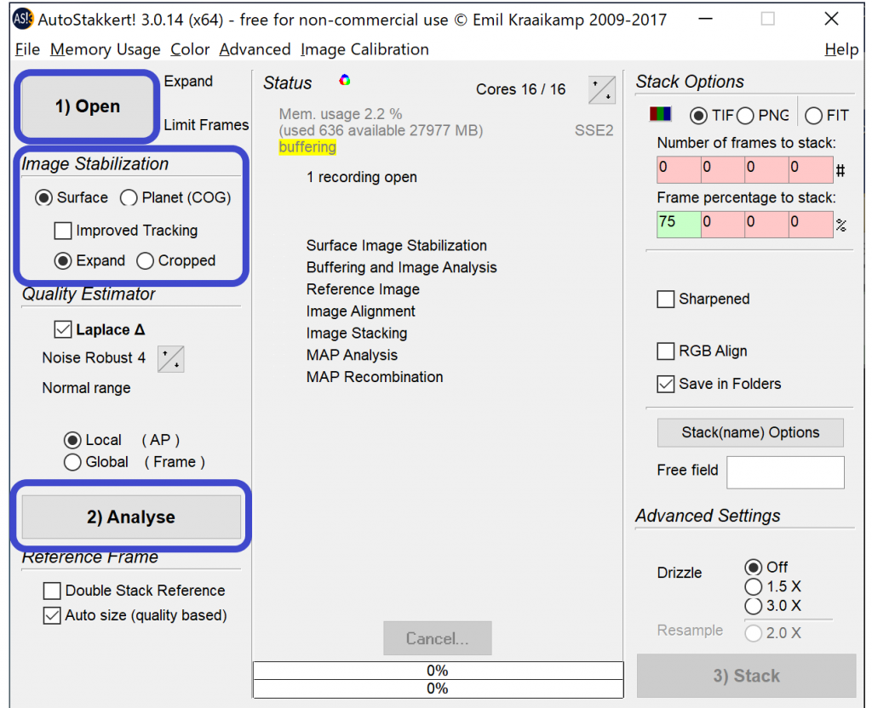The width and height of the screenshot is (872, 708).
Task: Choose PNG output format
Action: point(762,116)
